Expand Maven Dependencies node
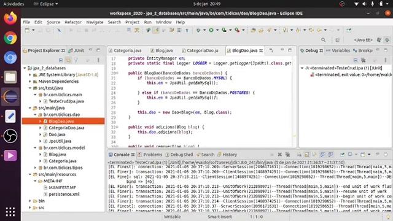Image resolution: width=393 pixels, height=221 pixels. pyautogui.click(x=30, y=82)
